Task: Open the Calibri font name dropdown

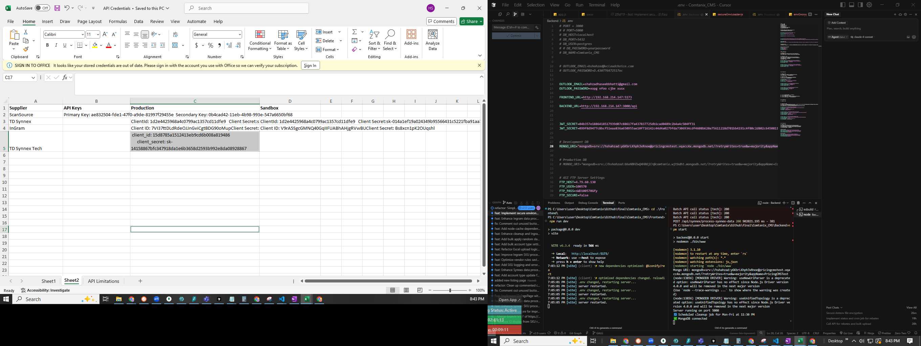Action: click(83, 34)
